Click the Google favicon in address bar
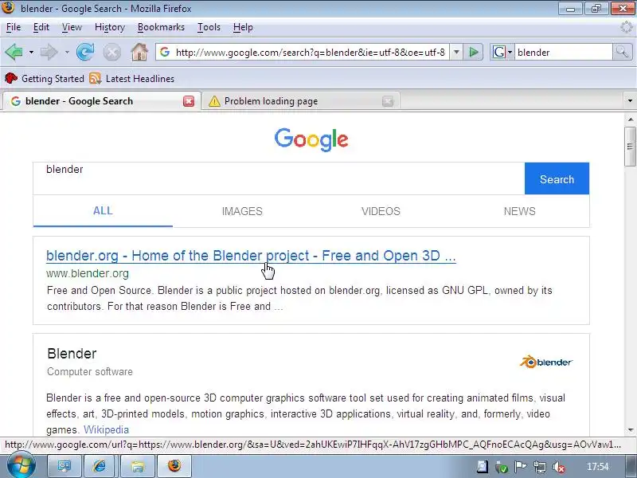The height and width of the screenshot is (478, 637). (165, 52)
